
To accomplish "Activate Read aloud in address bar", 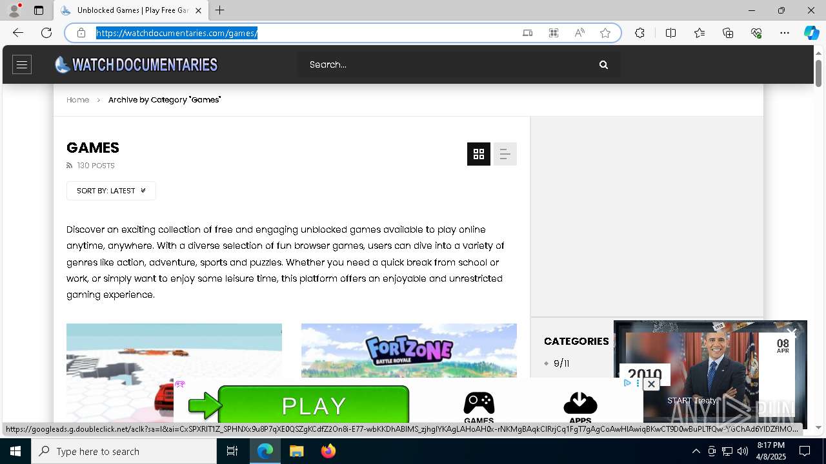I will (579, 33).
